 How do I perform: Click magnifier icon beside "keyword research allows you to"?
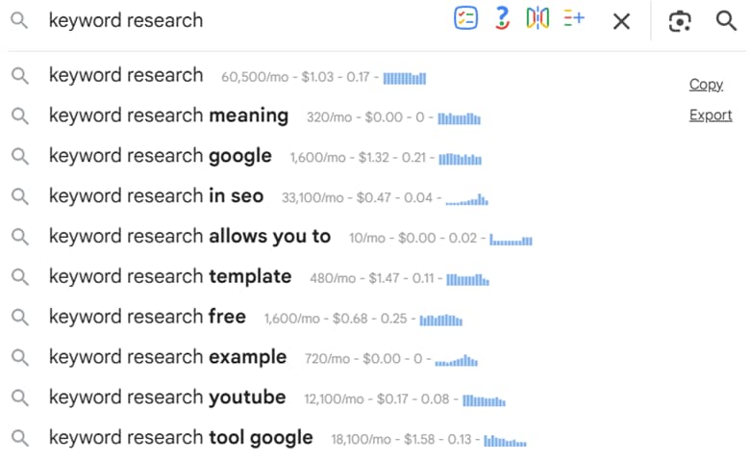(x=20, y=237)
